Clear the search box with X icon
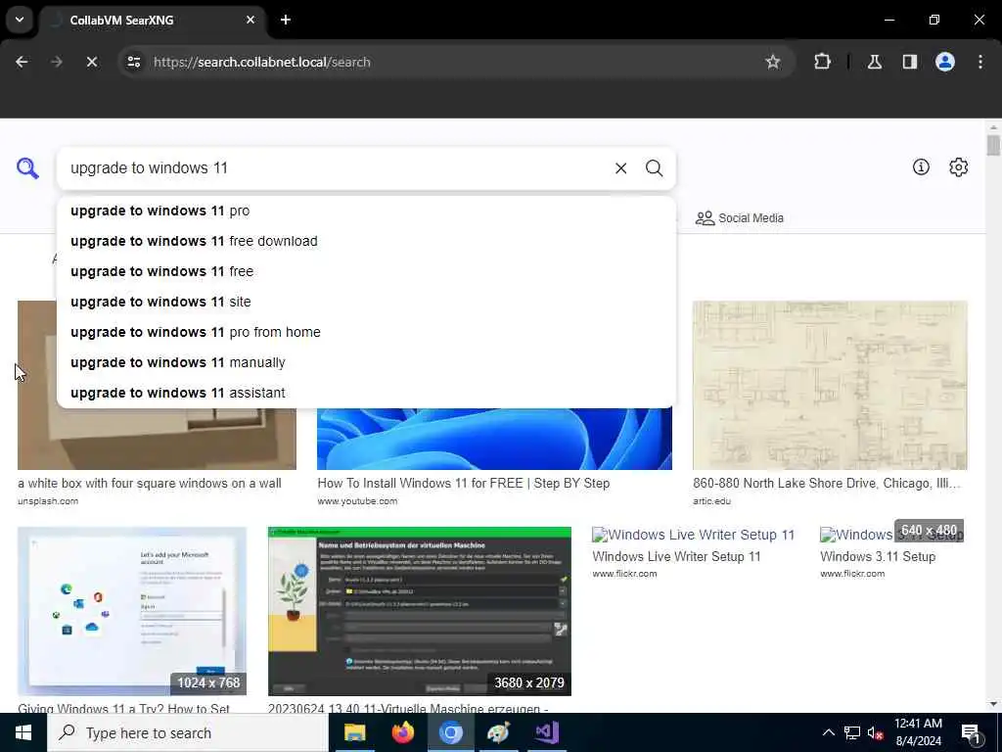The width and height of the screenshot is (1002, 752). pyautogui.click(x=620, y=168)
